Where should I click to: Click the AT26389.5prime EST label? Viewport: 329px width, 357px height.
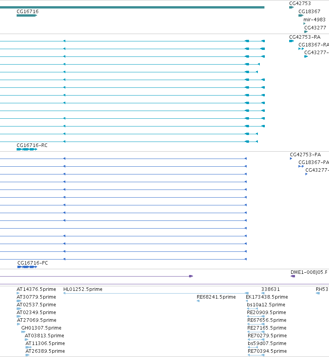(x=45, y=351)
